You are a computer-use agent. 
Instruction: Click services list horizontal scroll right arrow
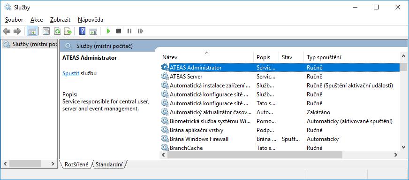point(396,155)
